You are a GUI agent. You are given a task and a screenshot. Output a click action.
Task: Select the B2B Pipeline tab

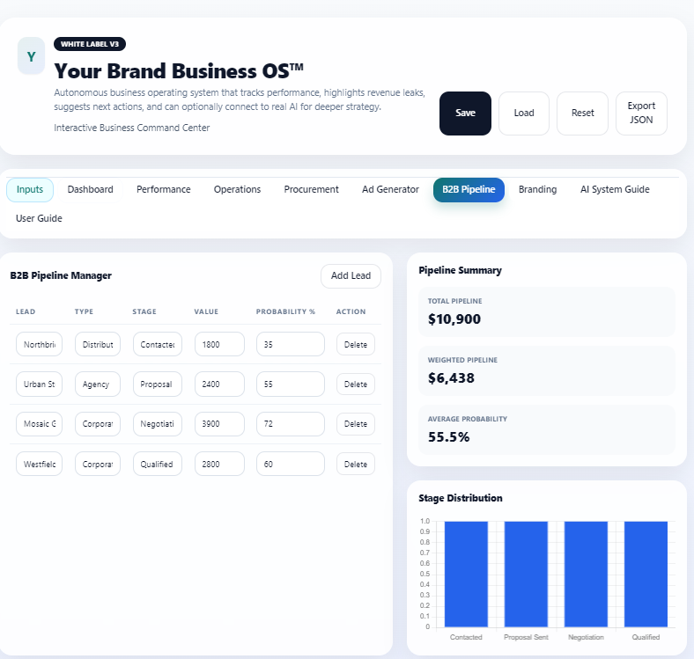[x=469, y=190]
